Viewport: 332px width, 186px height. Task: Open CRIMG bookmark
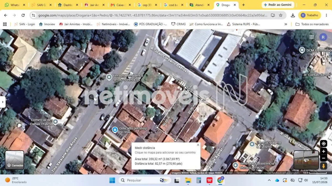(178, 24)
